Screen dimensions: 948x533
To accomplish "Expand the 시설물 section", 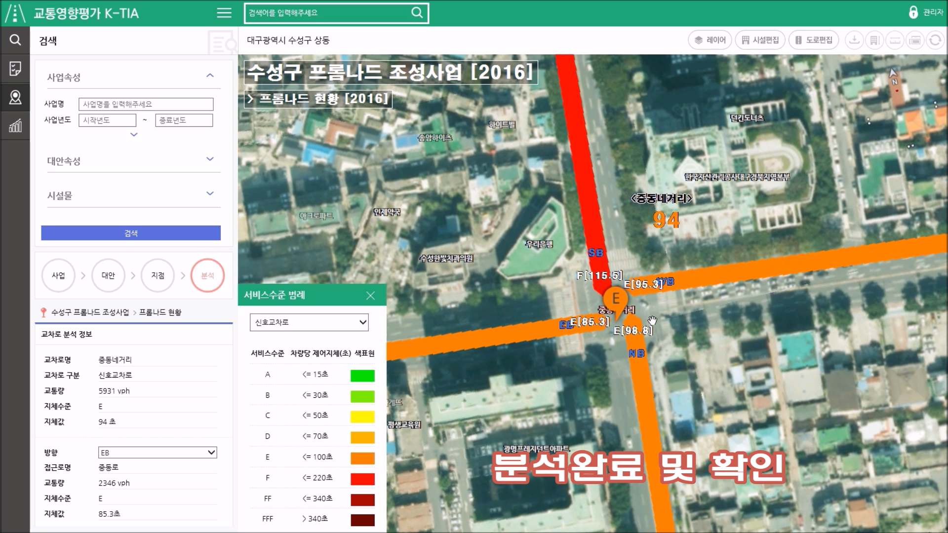I will click(210, 193).
